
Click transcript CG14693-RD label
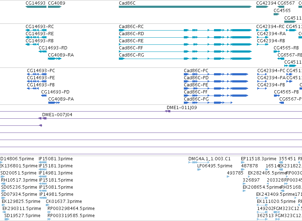point(53,48)
